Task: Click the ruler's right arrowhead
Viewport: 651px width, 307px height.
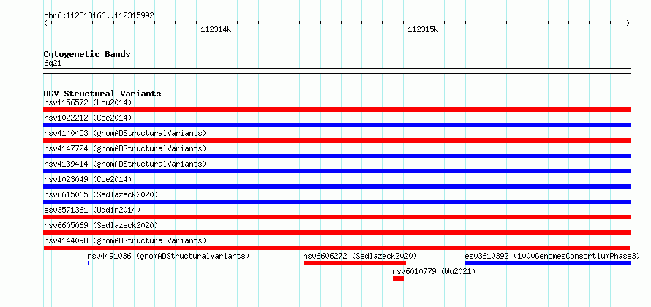Action: click(x=628, y=23)
